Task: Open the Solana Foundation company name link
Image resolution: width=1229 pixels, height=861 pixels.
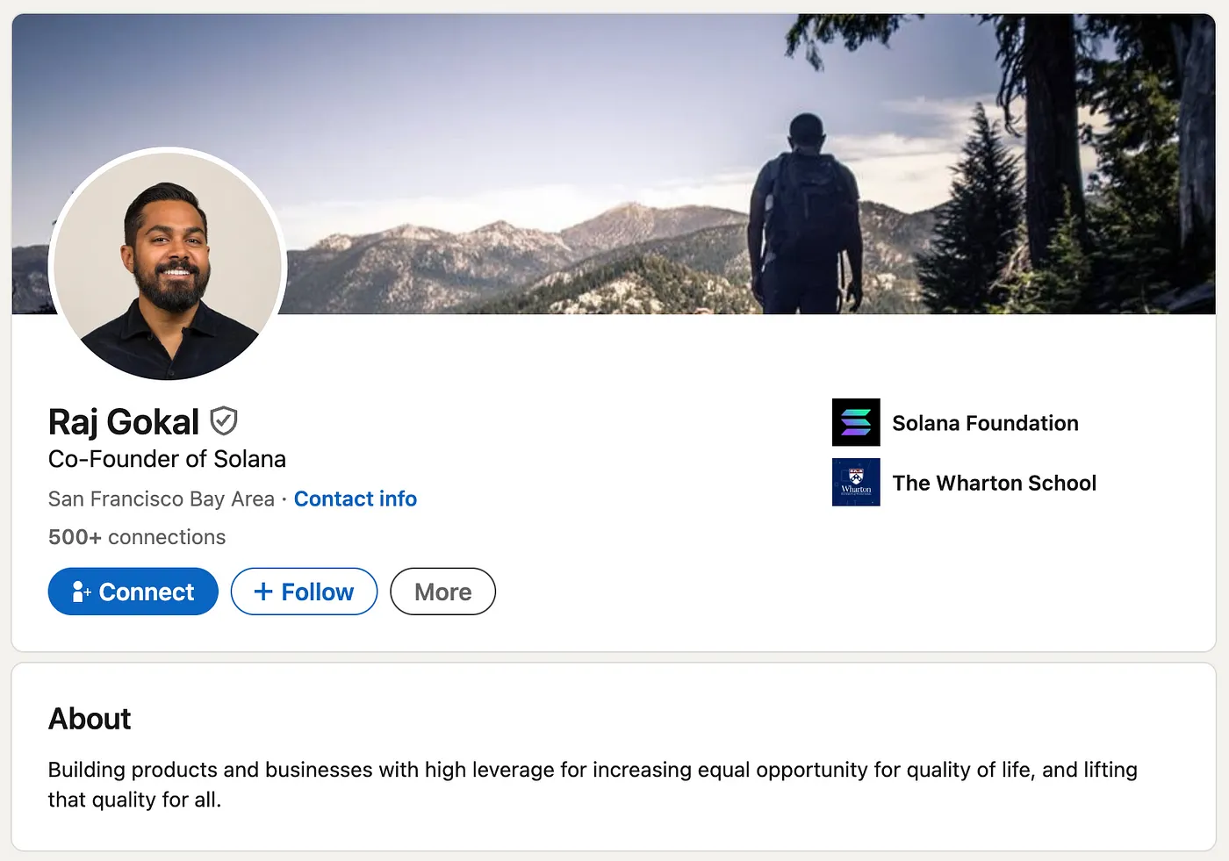Action: tap(985, 423)
